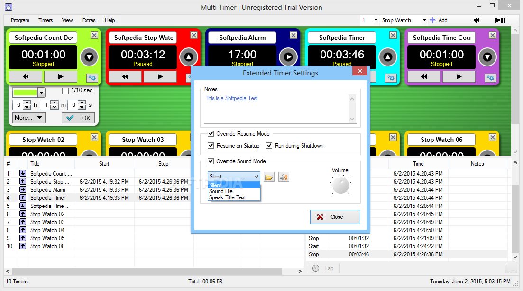523x291 pixels.
Task: Click the Close button in settings dialog
Action: tap(335, 217)
